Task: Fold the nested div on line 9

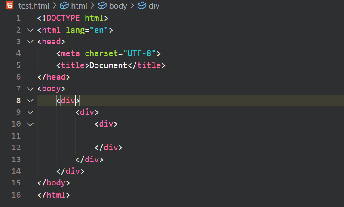Action: click(x=30, y=112)
